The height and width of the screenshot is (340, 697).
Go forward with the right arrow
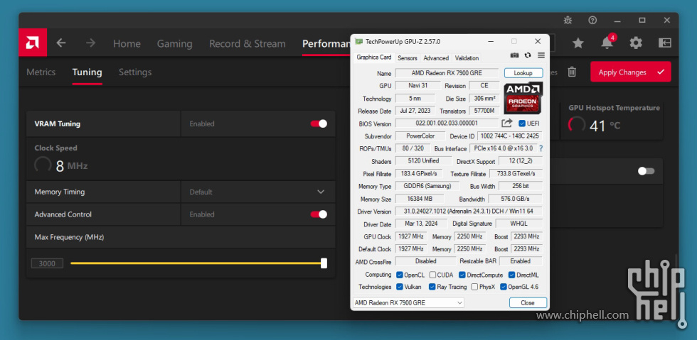coord(91,43)
